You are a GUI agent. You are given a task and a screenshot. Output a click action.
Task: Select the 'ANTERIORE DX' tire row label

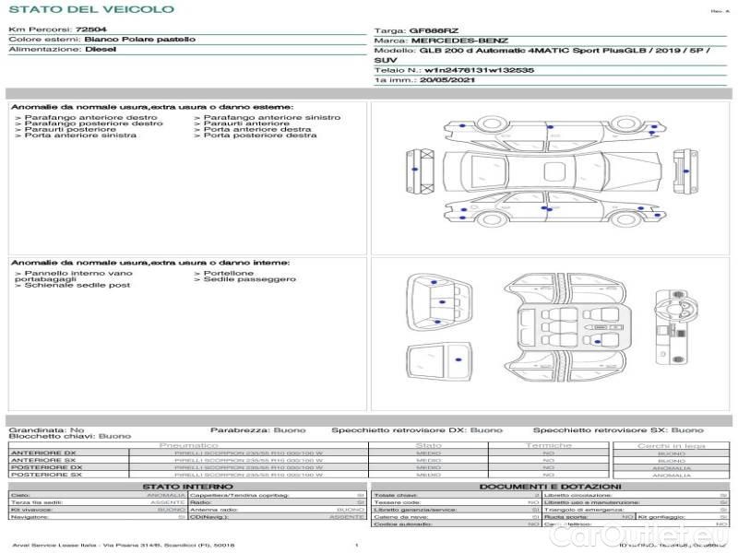(43, 453)
